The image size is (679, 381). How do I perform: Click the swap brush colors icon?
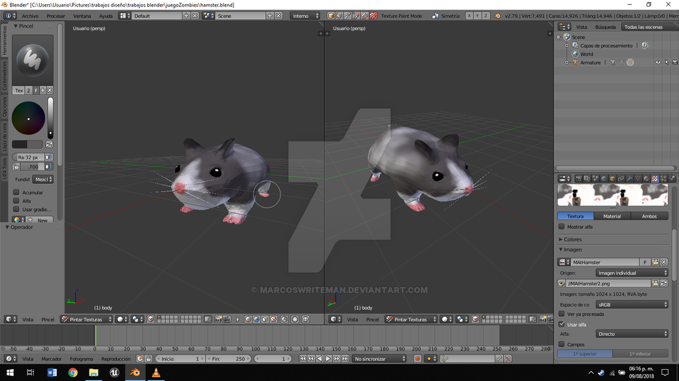pos(49,144)
